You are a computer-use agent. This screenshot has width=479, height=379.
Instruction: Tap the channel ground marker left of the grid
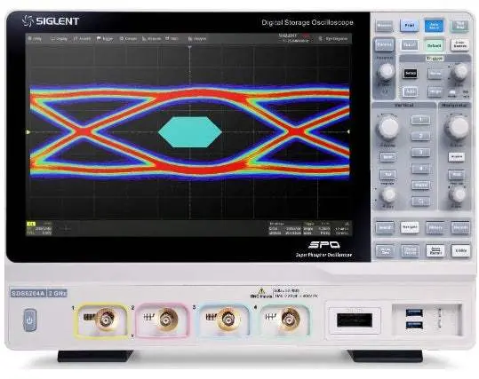(x=28, y=132)
